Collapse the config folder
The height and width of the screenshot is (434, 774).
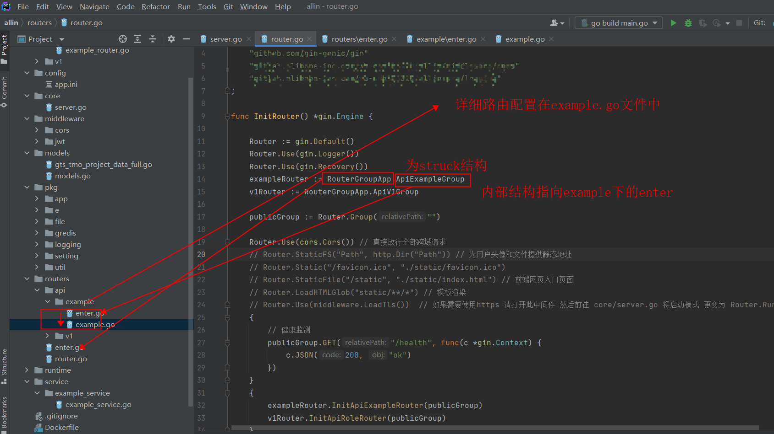[27, 73]
